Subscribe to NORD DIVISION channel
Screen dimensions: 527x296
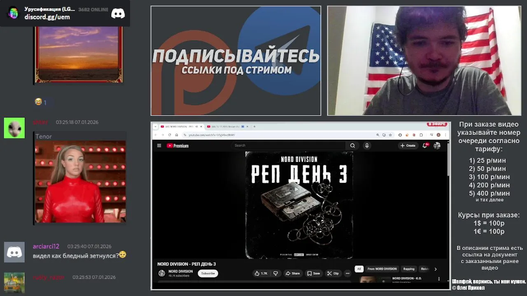point(208,273)
